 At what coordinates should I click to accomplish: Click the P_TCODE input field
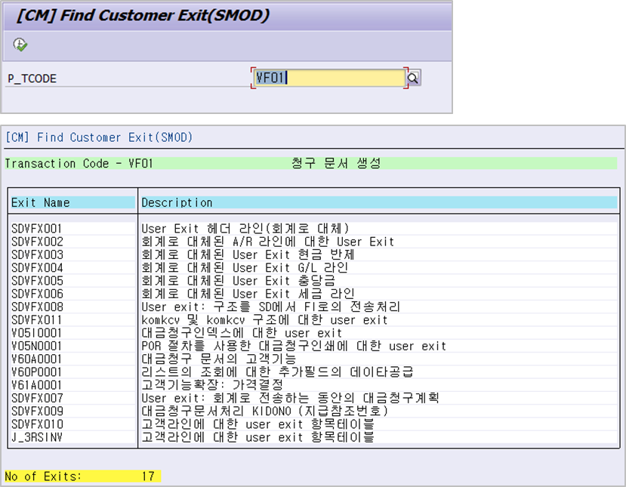coord(329,78)
